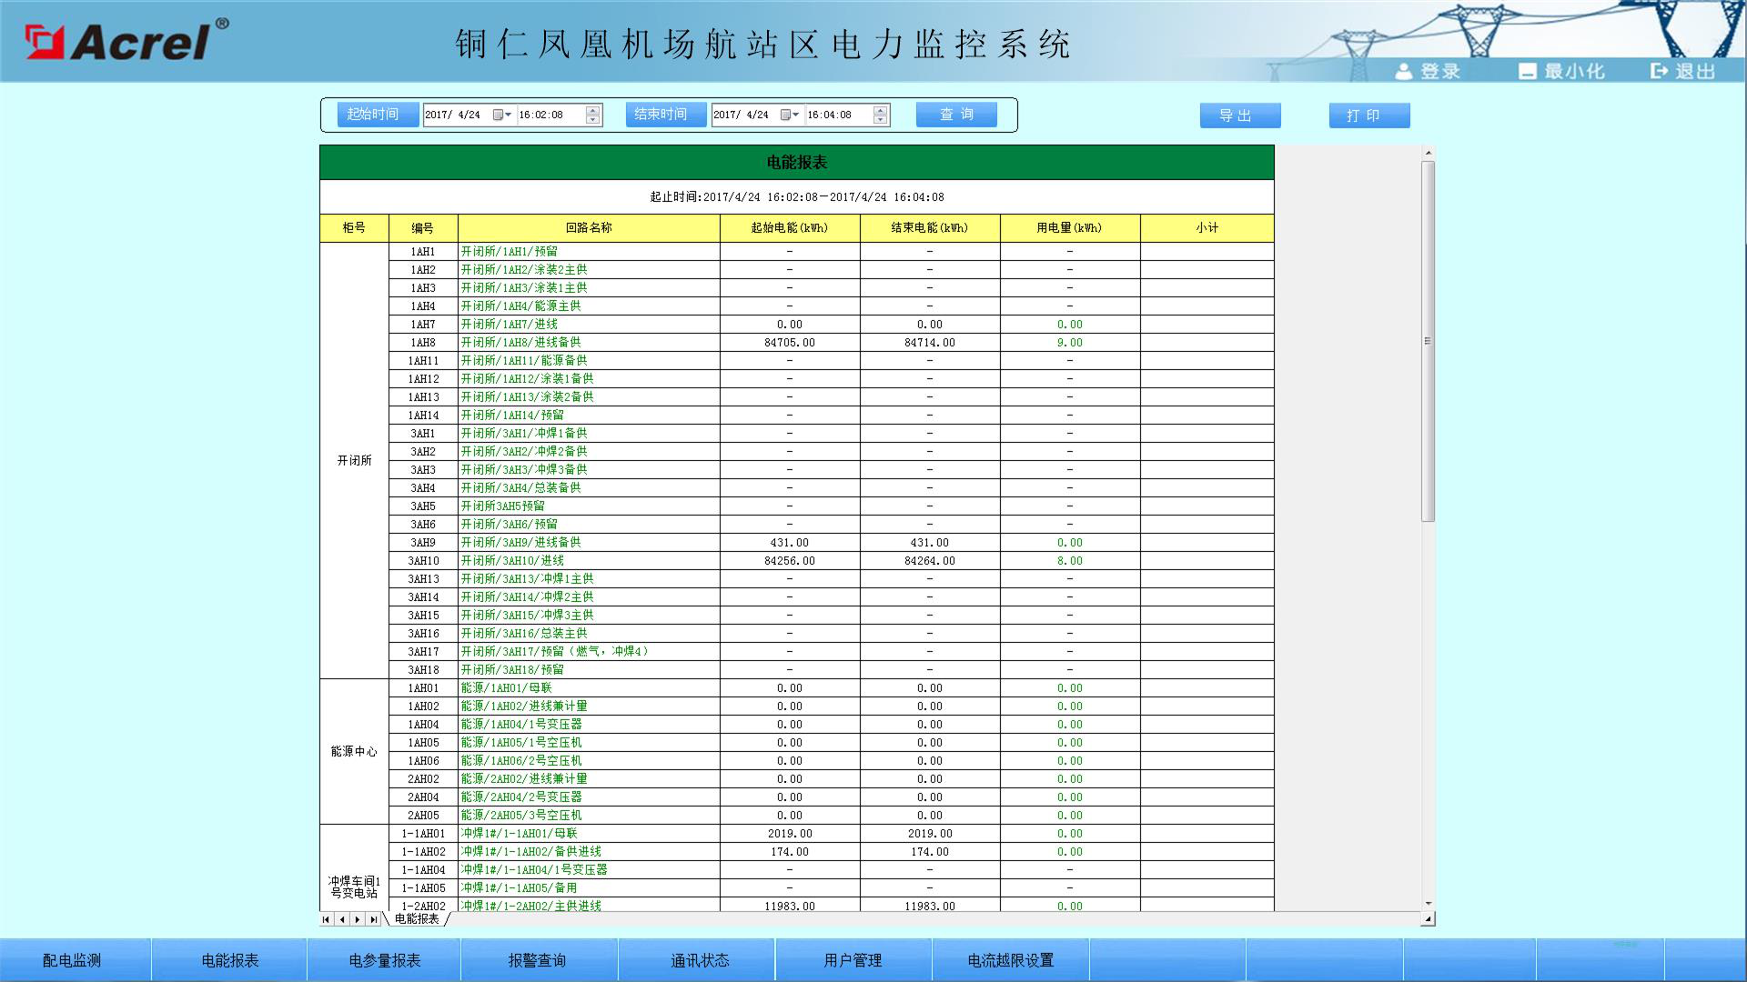
Task: Go to next sheet using arrow icon
Action: [x=358, y=919]
